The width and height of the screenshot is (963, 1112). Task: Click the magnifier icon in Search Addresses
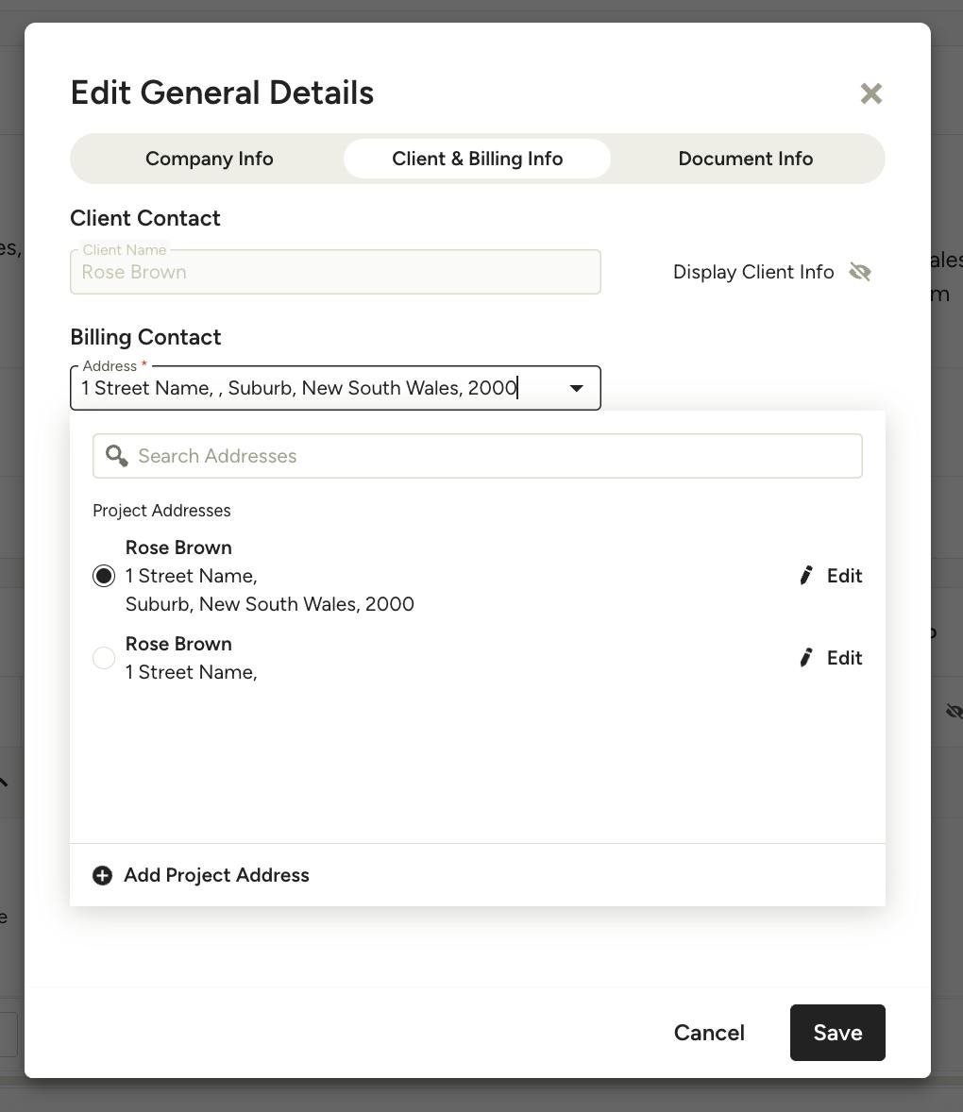click(x=116, y=455)
